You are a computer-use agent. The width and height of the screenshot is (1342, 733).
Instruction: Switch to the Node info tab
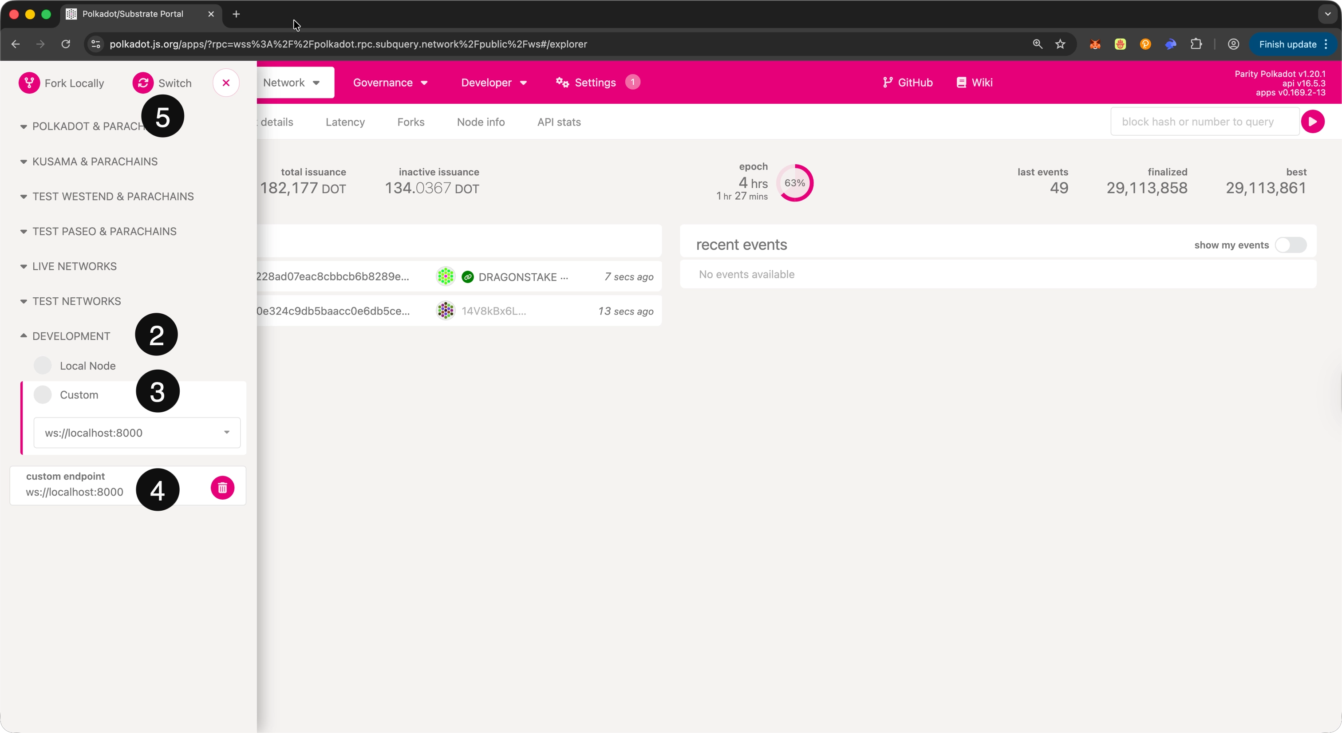tap(480, 122)
